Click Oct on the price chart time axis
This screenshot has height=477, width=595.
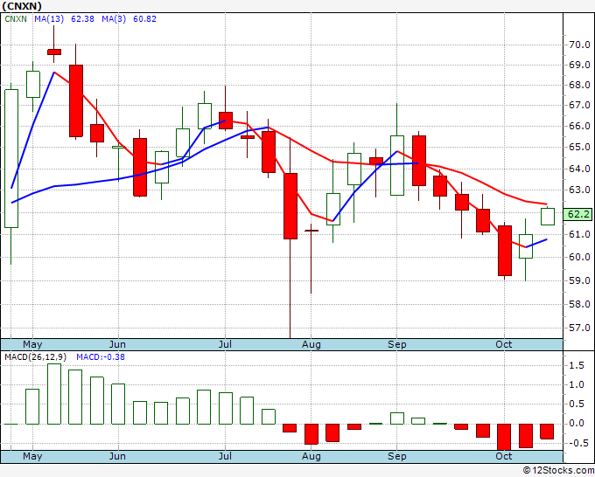(x=503, y=344)
